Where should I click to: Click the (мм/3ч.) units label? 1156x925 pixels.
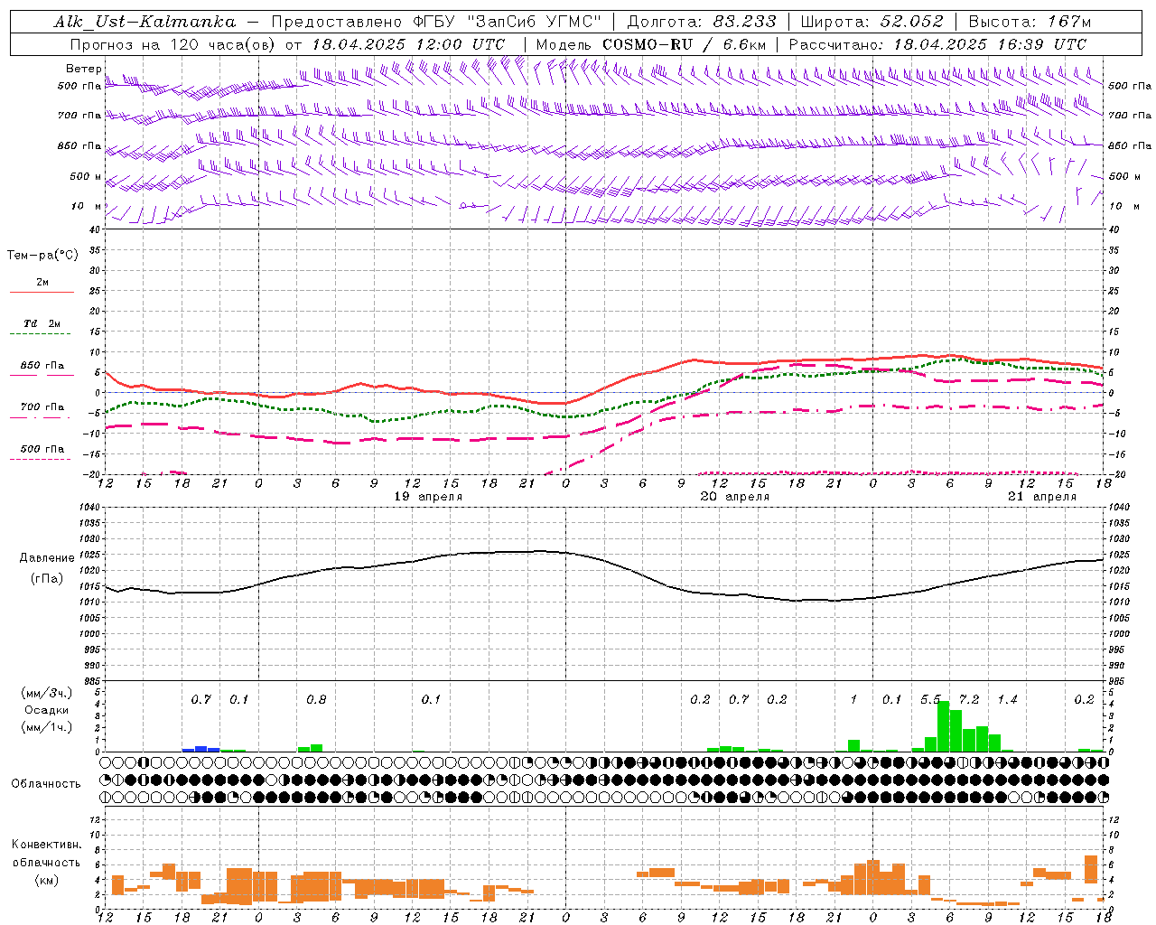pyautogui.click(x=47, y=693)
